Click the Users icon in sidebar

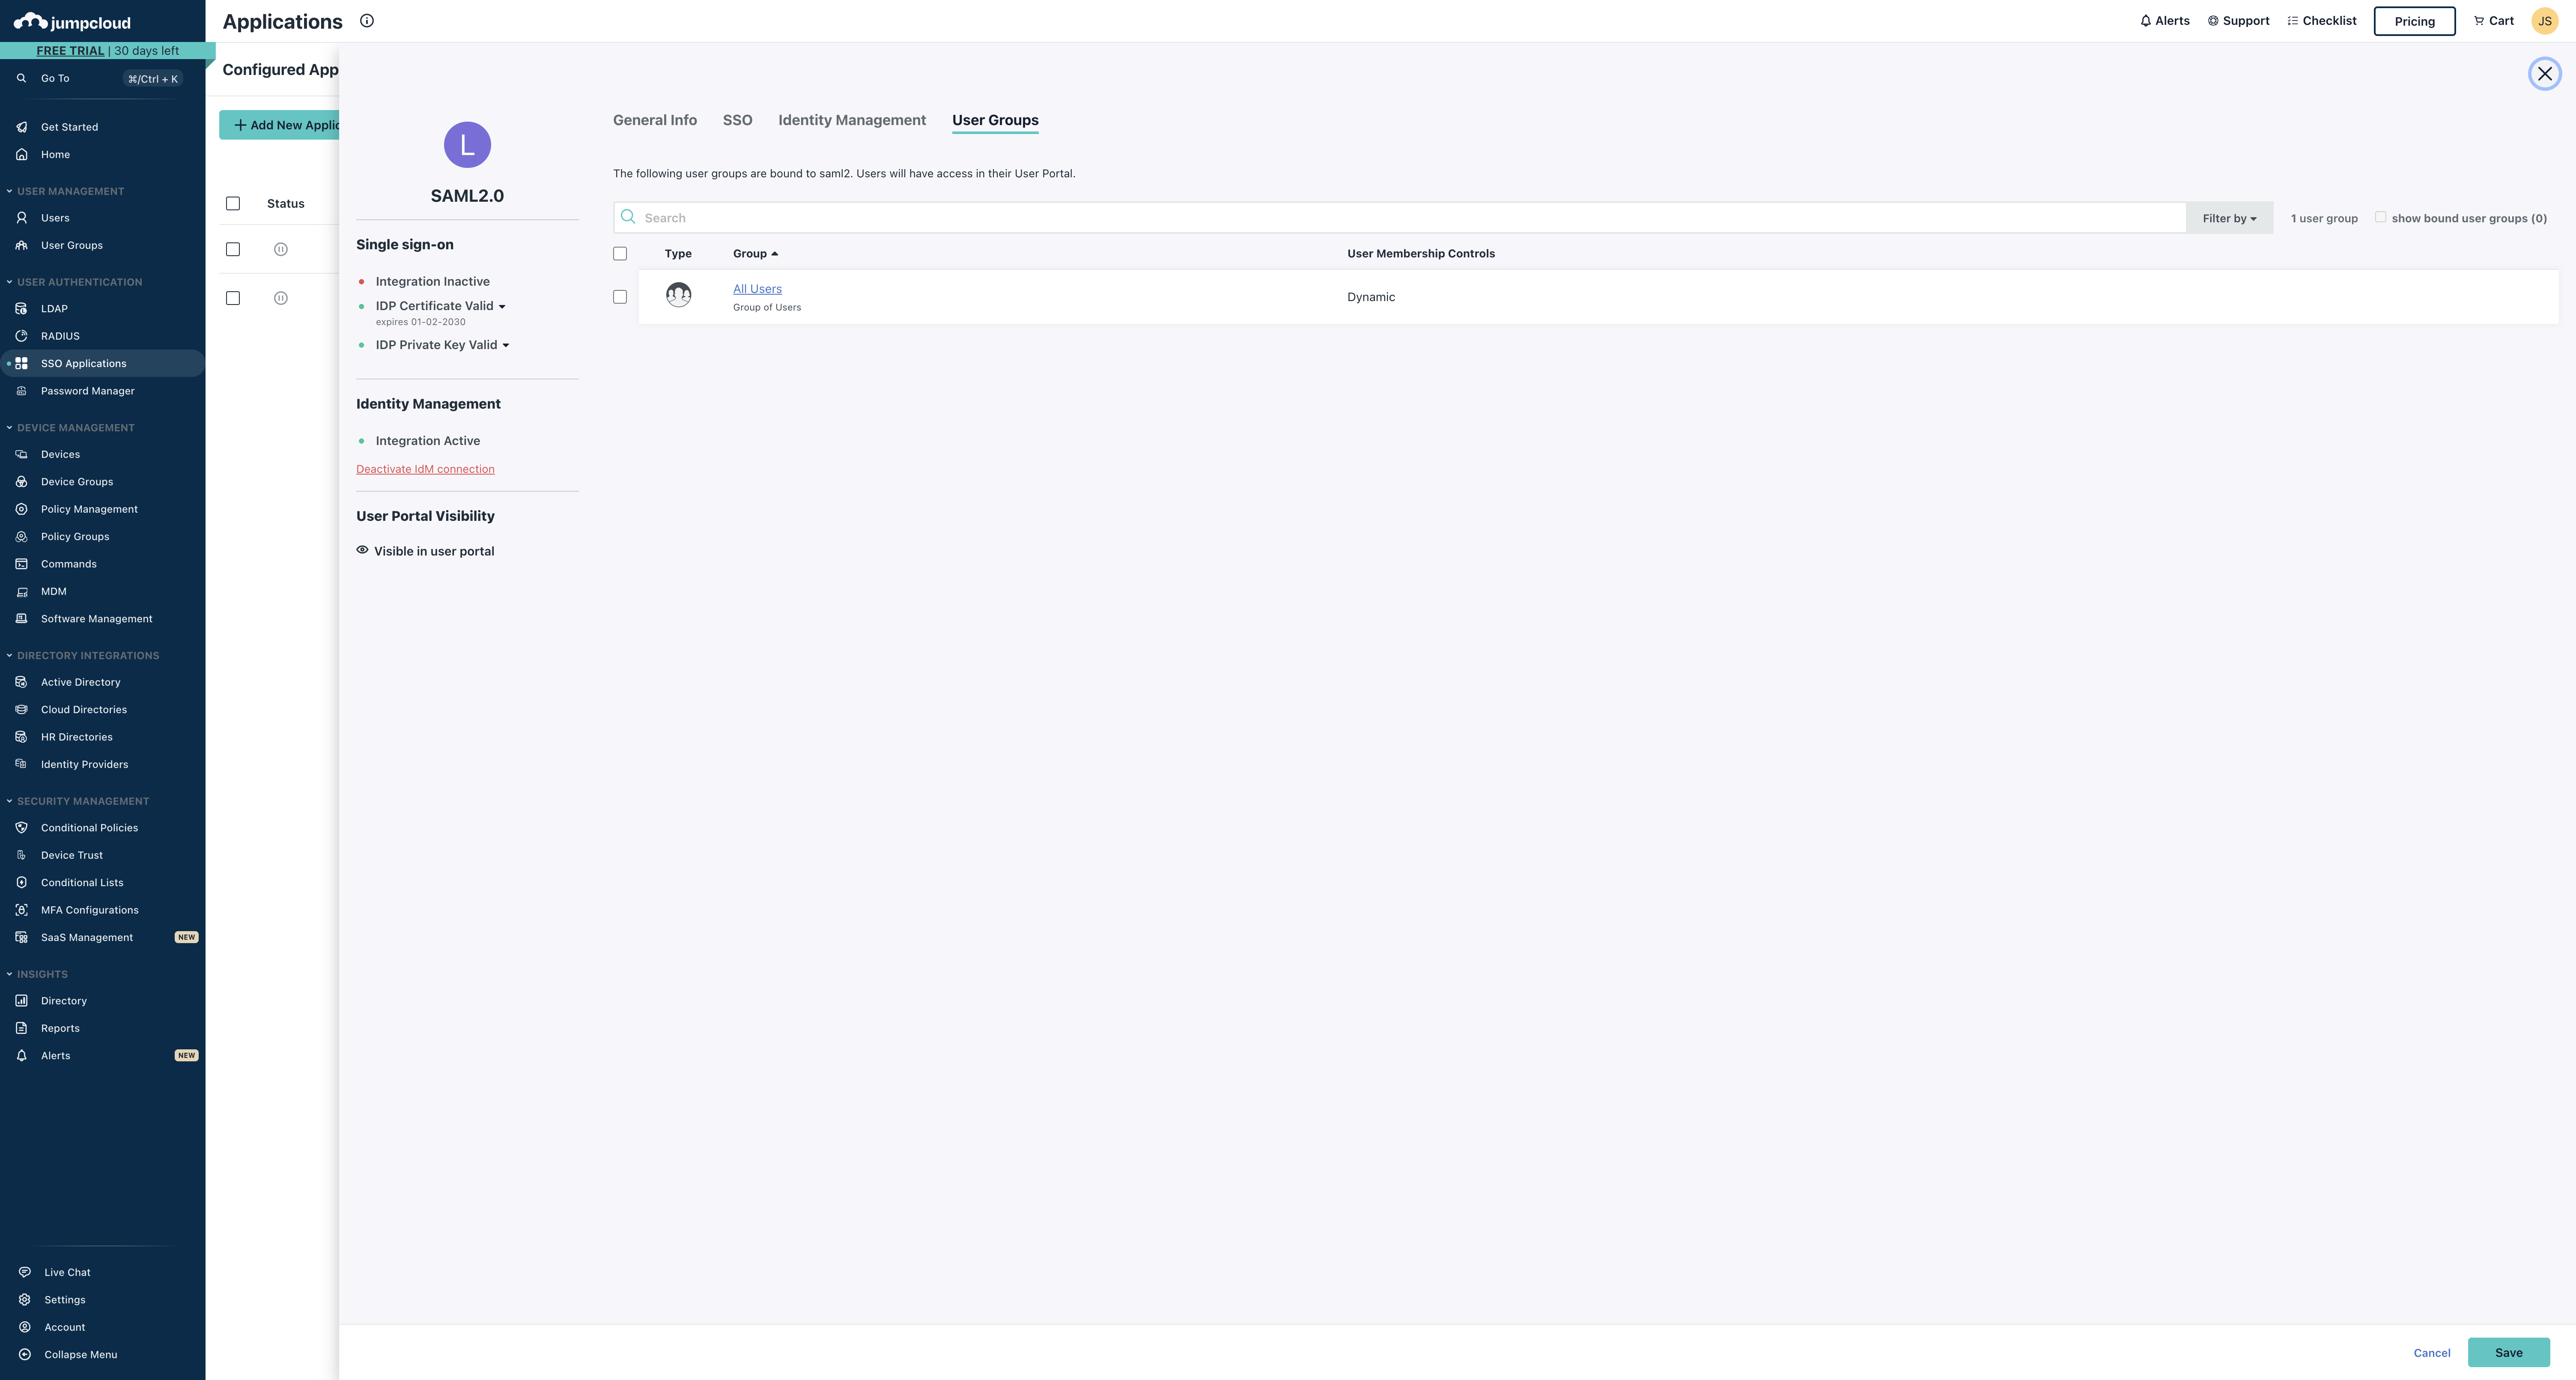(x=21, y=218)
